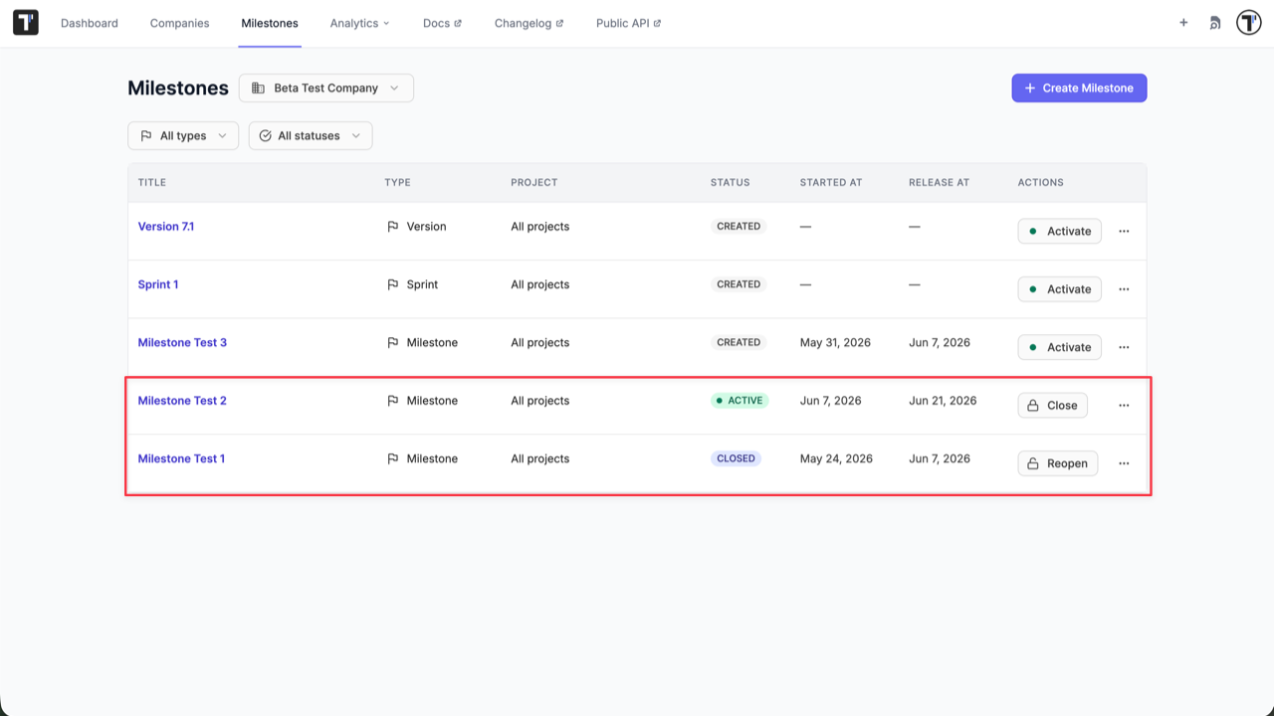
Task: Click the app logo in top-left corner
Action: click(26, 23)
